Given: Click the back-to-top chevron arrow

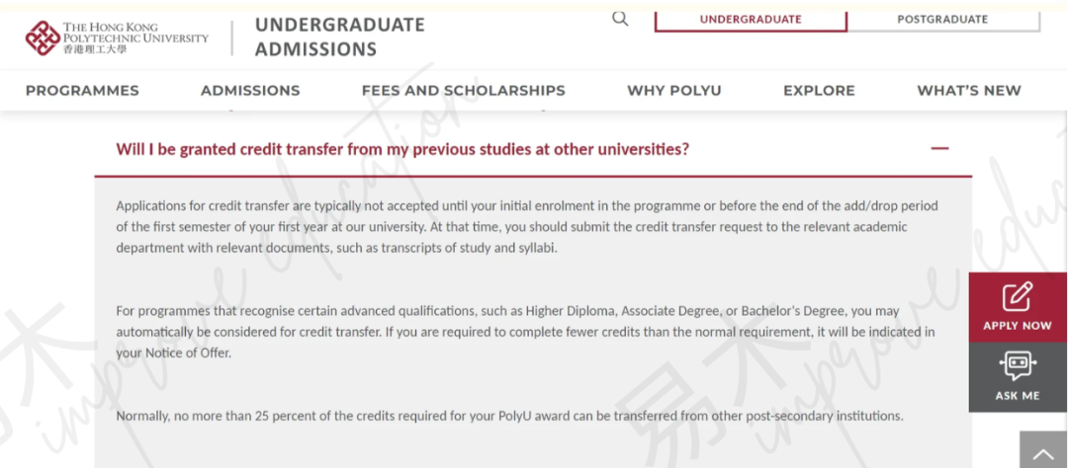Looking at the screenshot, I should (1043, 454).
